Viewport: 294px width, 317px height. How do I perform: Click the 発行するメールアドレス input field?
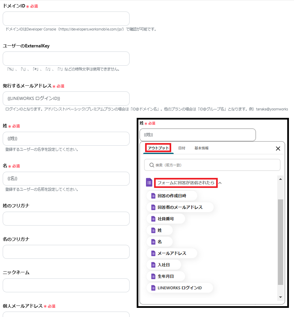tap(66, 99)
